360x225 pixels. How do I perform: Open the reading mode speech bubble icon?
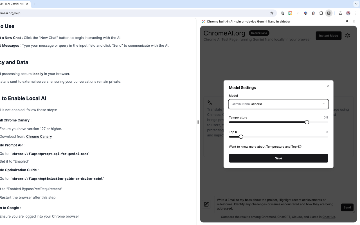point(298,13)
